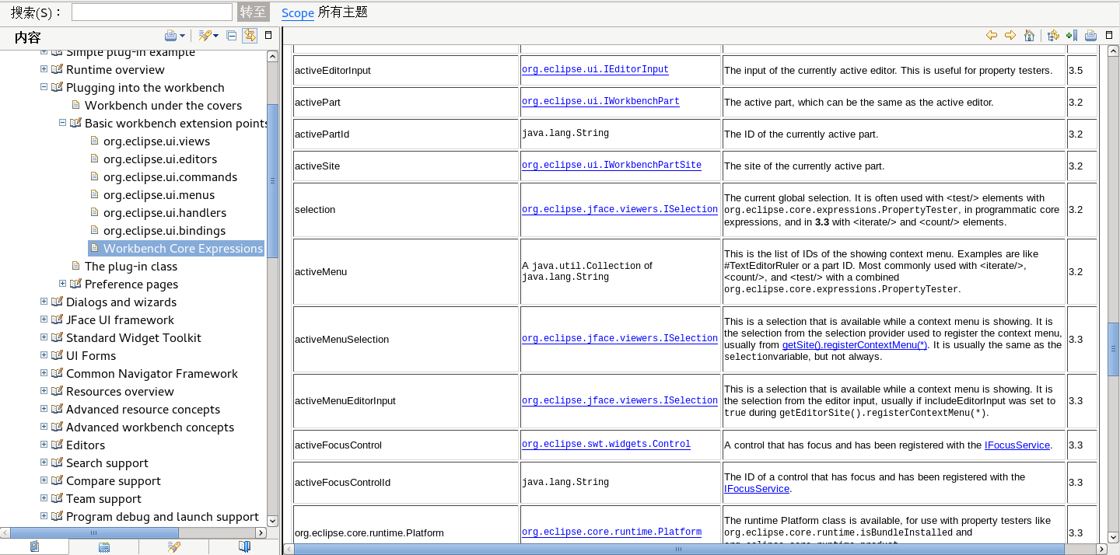Image resolution: width=1120 pixels, height=555 pixels.
Task: Expand Editors tree node
Action: click(x=44, y=445)
